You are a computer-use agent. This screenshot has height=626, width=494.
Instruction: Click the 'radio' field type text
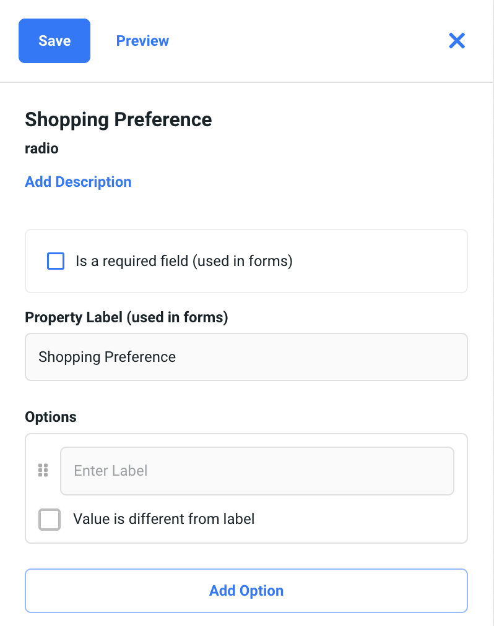(41, 148)
